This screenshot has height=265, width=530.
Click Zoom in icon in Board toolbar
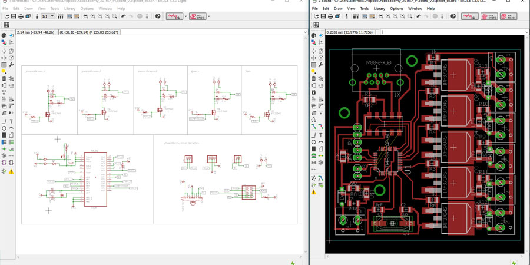[389, 16]
